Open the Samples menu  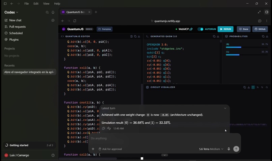coord(105,29)
